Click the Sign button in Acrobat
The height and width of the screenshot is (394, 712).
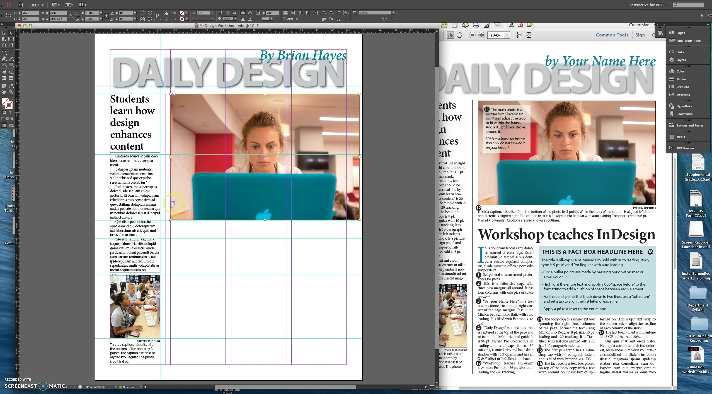point(640,35)
